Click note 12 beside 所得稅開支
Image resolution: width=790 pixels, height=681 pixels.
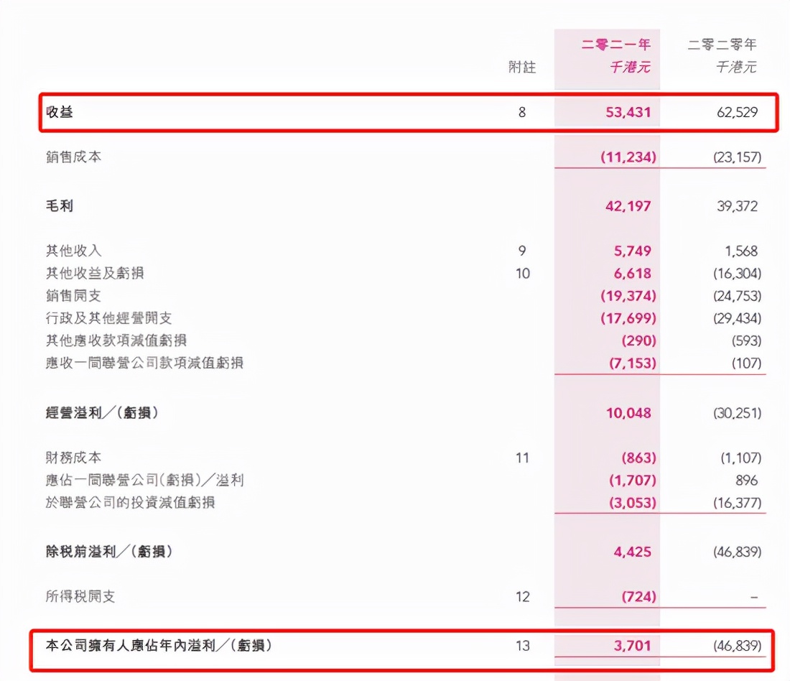pos(523,596)
